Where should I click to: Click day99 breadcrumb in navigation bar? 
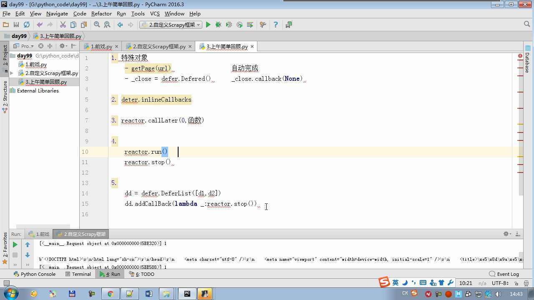click(x=15, y=36)
